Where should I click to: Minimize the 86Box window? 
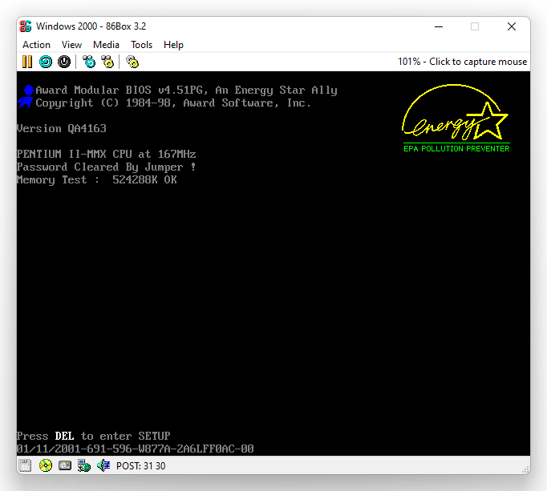(x=439, y=26)
